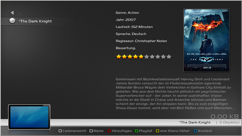Click the green Playlist square icon
The image size is (242, 136).
tap(136, 131)
